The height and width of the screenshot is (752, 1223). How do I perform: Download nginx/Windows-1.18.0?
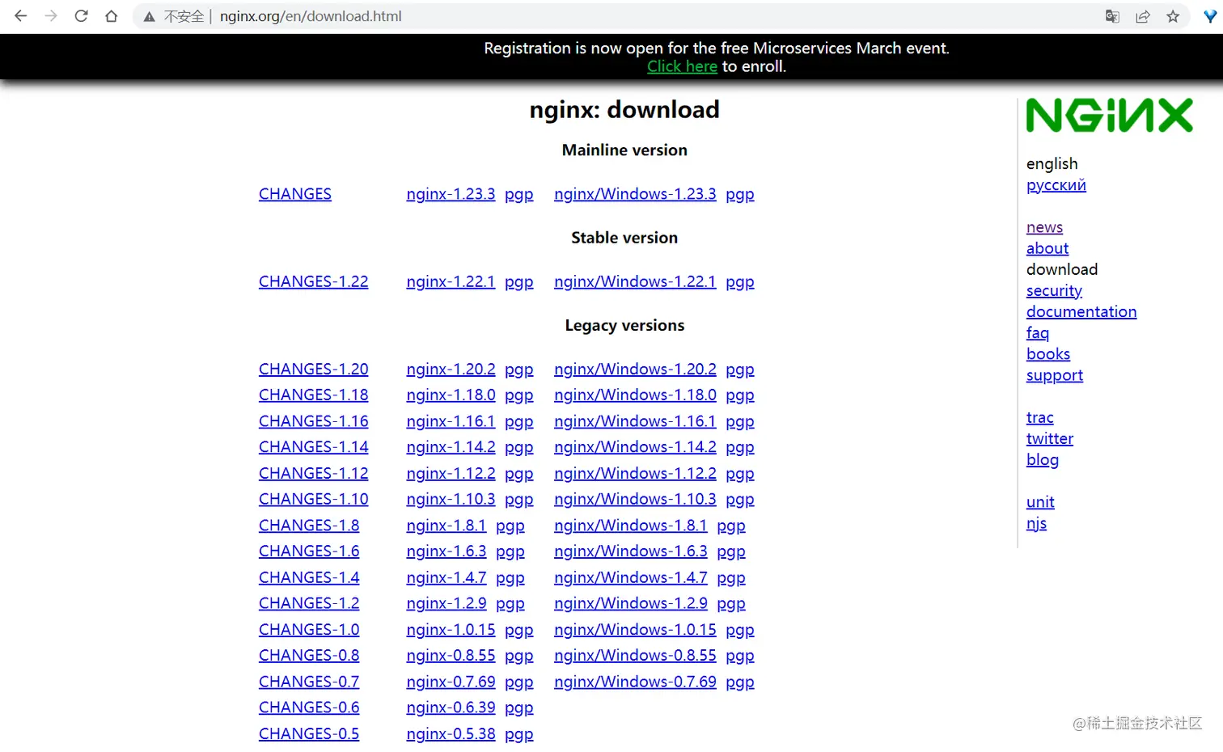635,395
